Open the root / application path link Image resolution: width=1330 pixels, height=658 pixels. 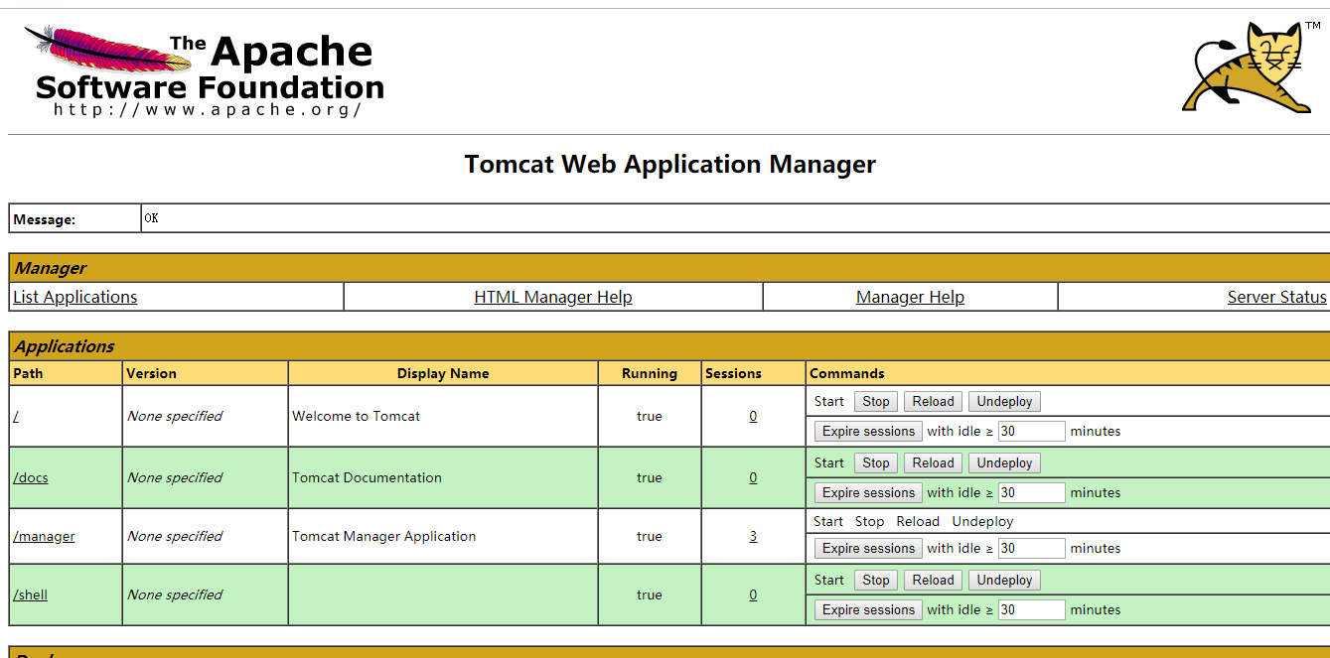pyautogui.click(x=16, y=416)
